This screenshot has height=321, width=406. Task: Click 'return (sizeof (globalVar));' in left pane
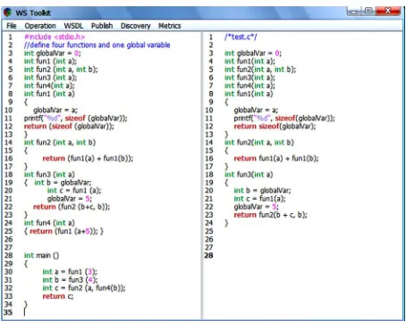[x=69, y=126]
